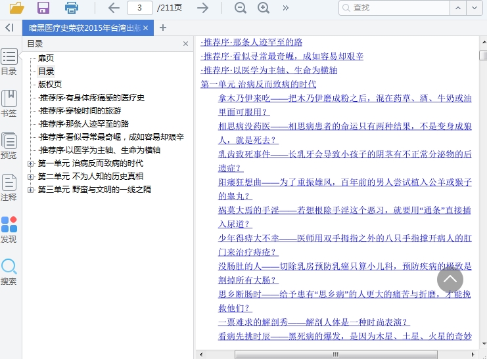Zoom in with the plus magnifier
487x359 pixels.
pos(264,8)
